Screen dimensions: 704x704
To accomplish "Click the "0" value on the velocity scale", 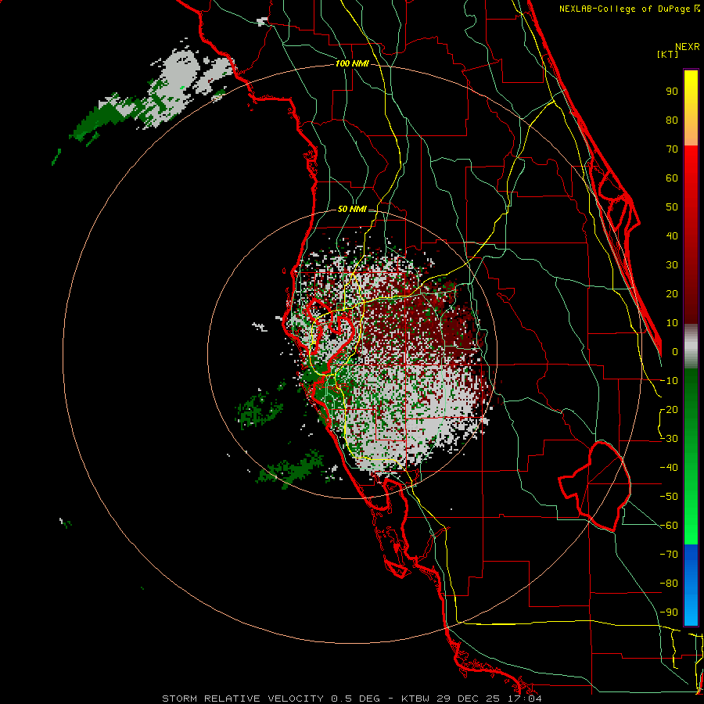I will pos(675,352).
